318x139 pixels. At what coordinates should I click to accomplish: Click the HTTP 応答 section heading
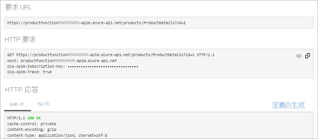coord(21,90)
